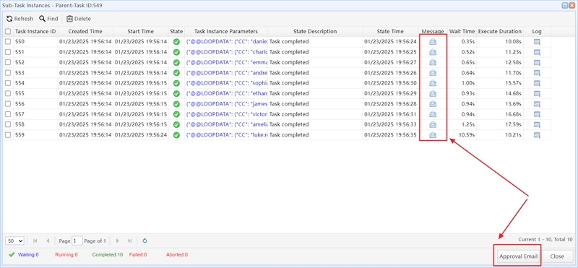Image resolution: width=578 pixels, height=268 pixels.
Task: Check the box for task instance 550
Action: pos(8,42)
